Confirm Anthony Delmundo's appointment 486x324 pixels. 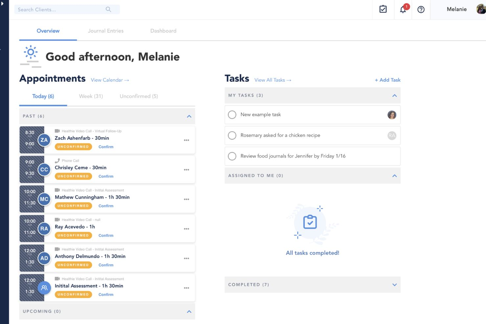[106, 265]
